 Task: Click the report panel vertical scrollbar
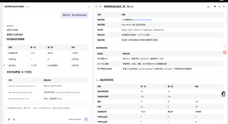[226, 18]
